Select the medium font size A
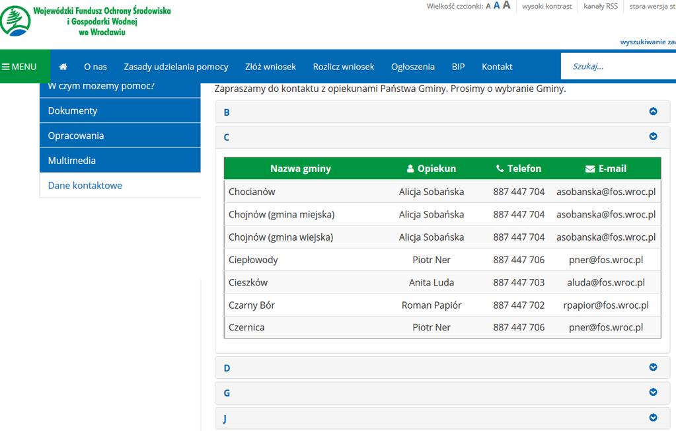The width and height of the screenshot is (676, 431). coord(497,5)
